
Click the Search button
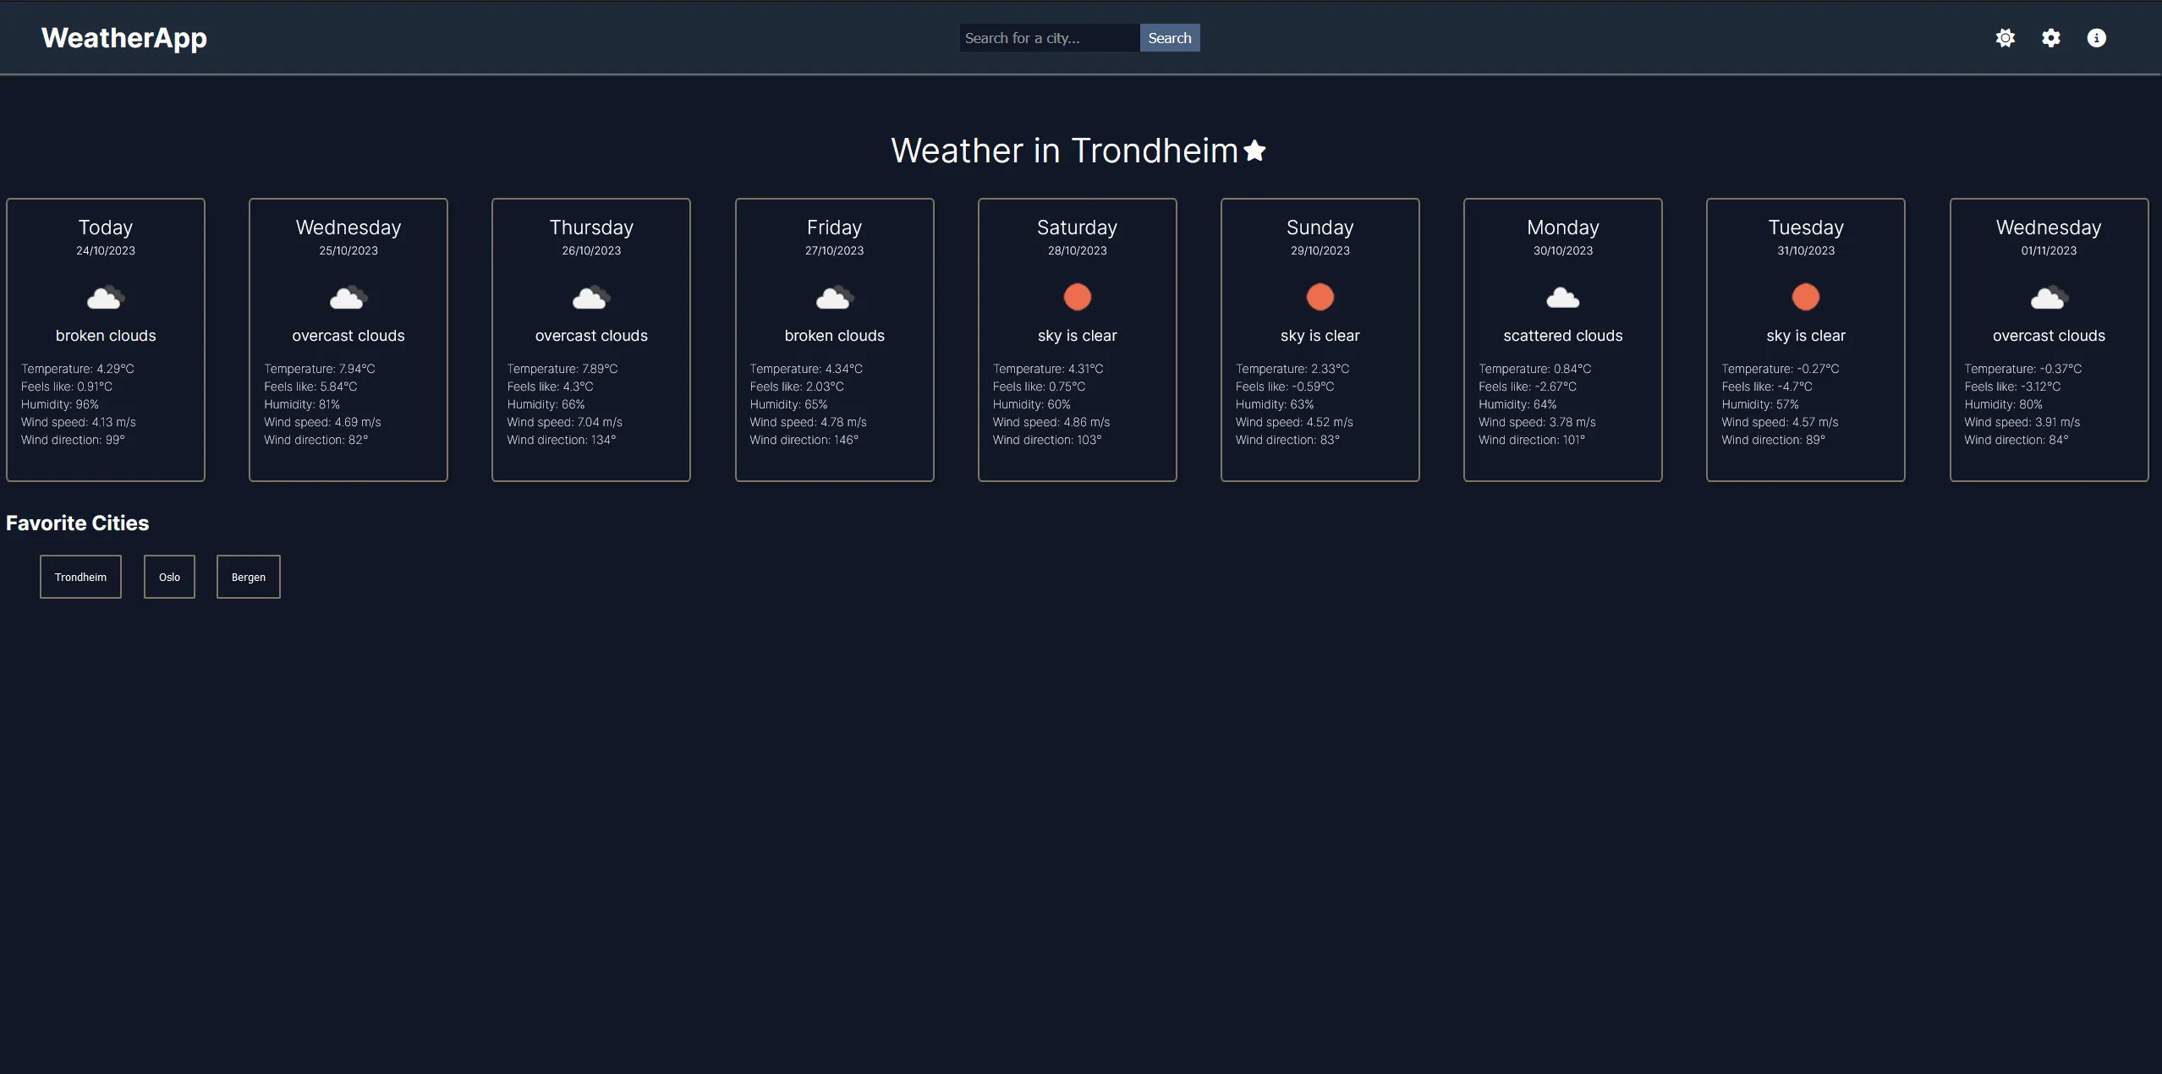tap(1170, 37)
